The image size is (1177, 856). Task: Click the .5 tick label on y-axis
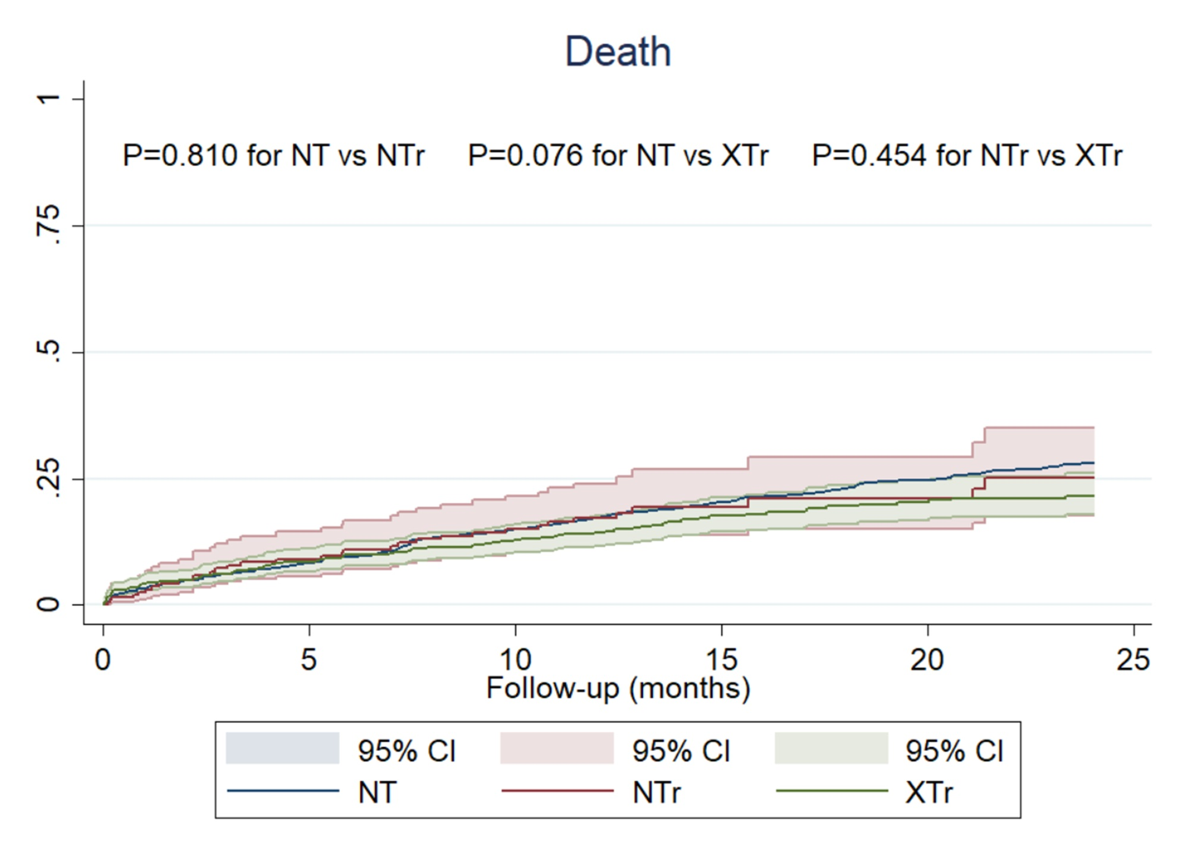point(49,352)
